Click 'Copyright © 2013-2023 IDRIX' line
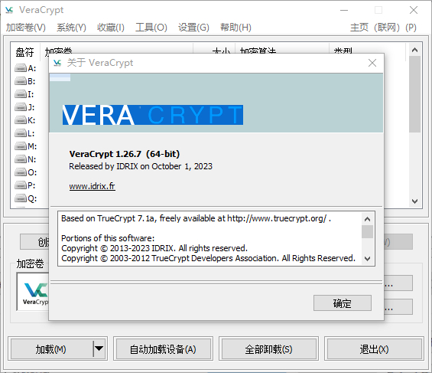Image resolution: width=432 pixels, height=373 pixels. tap(154, 248)
